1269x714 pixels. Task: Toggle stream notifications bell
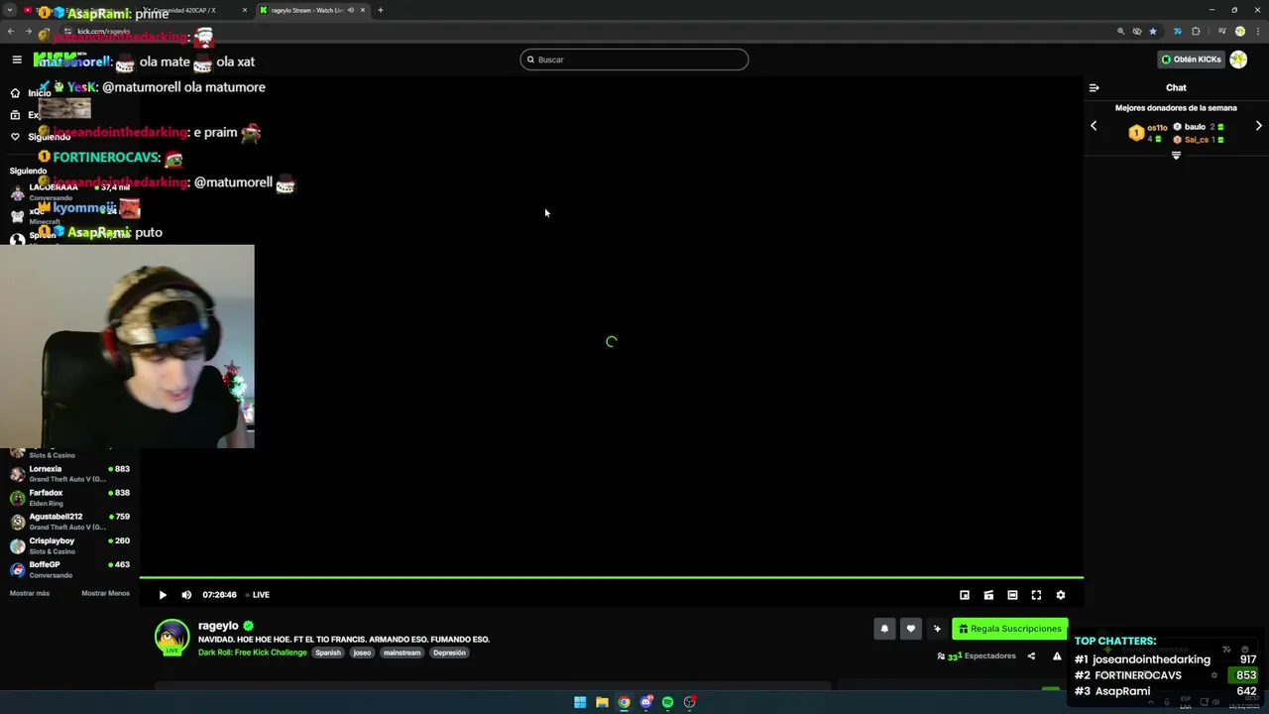pos(884,629)
